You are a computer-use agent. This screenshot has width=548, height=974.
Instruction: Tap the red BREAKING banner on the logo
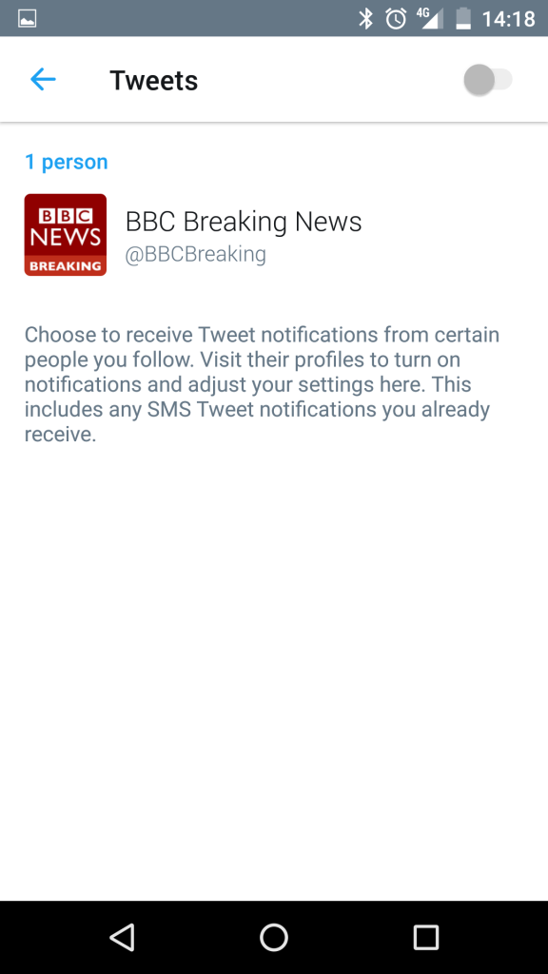click(66, 266)
